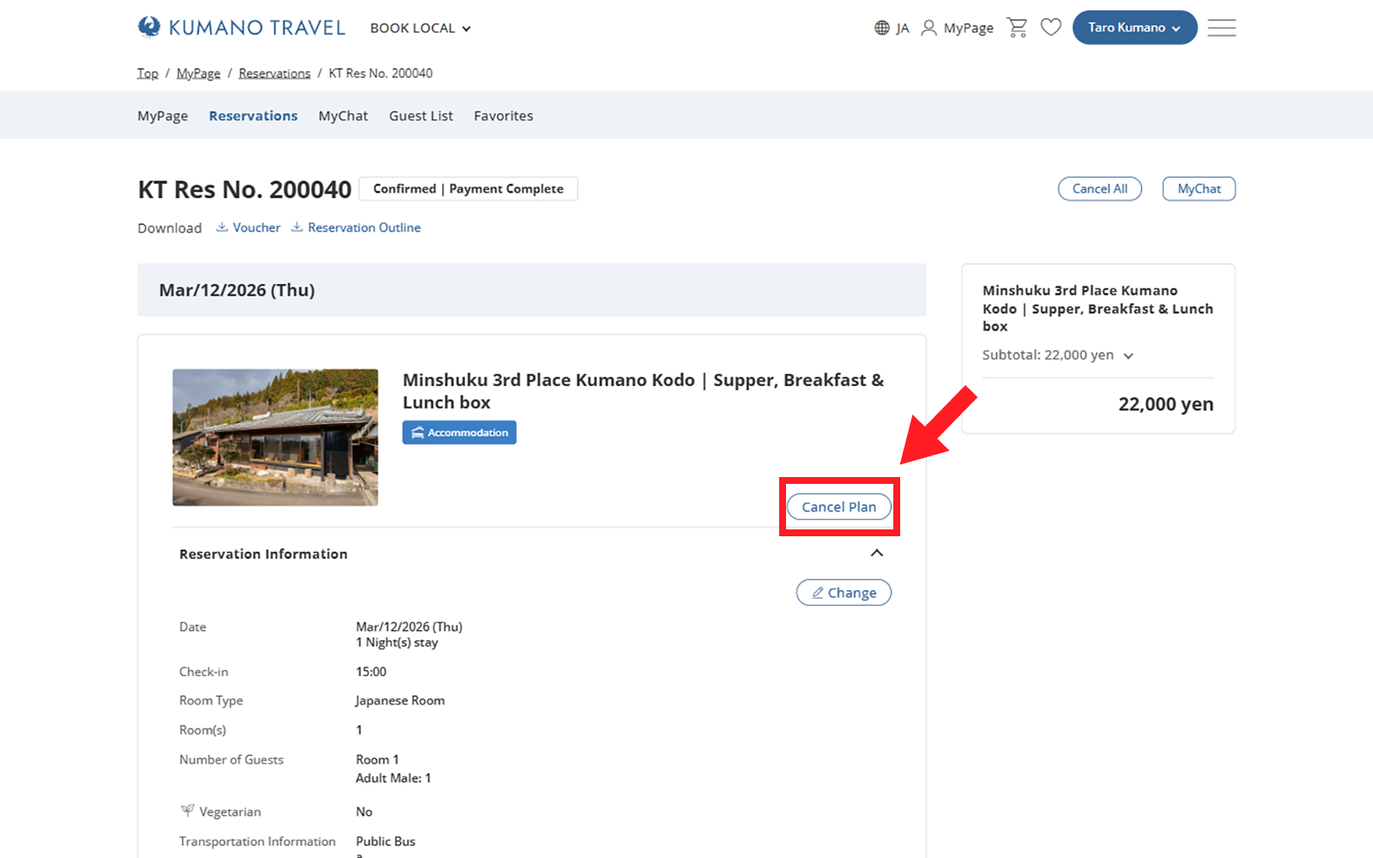Download the Voucher
The height and width of the screenshot is (858, 1373).
coord(249,227)
